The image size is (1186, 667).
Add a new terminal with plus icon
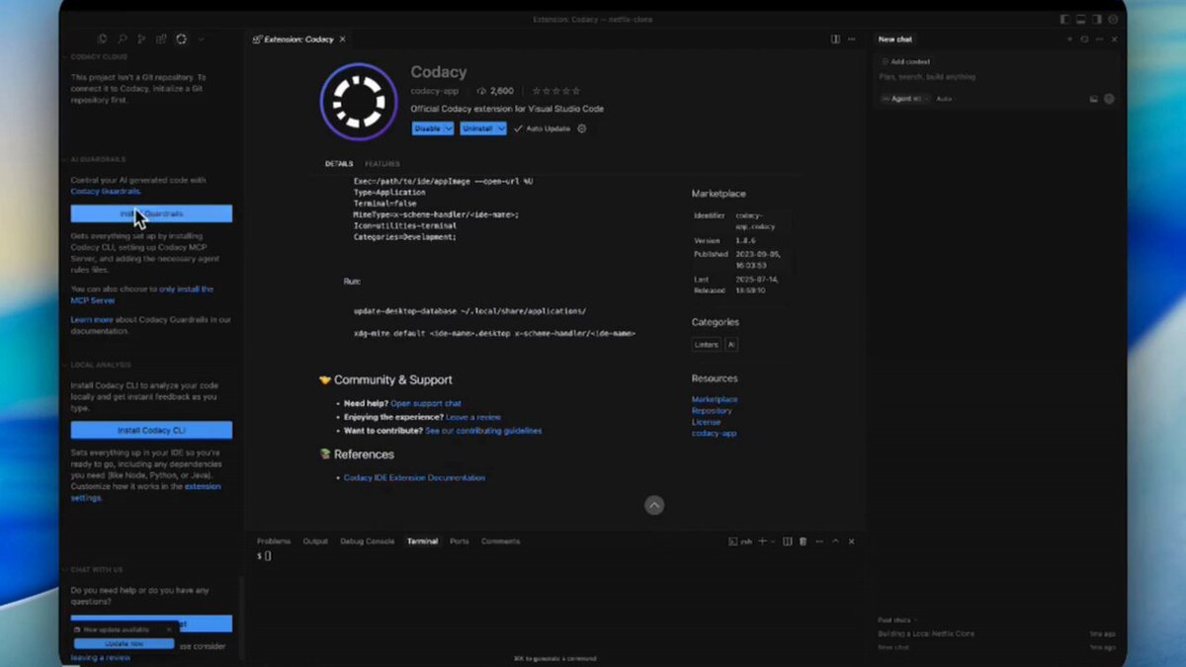coord(762,542)
